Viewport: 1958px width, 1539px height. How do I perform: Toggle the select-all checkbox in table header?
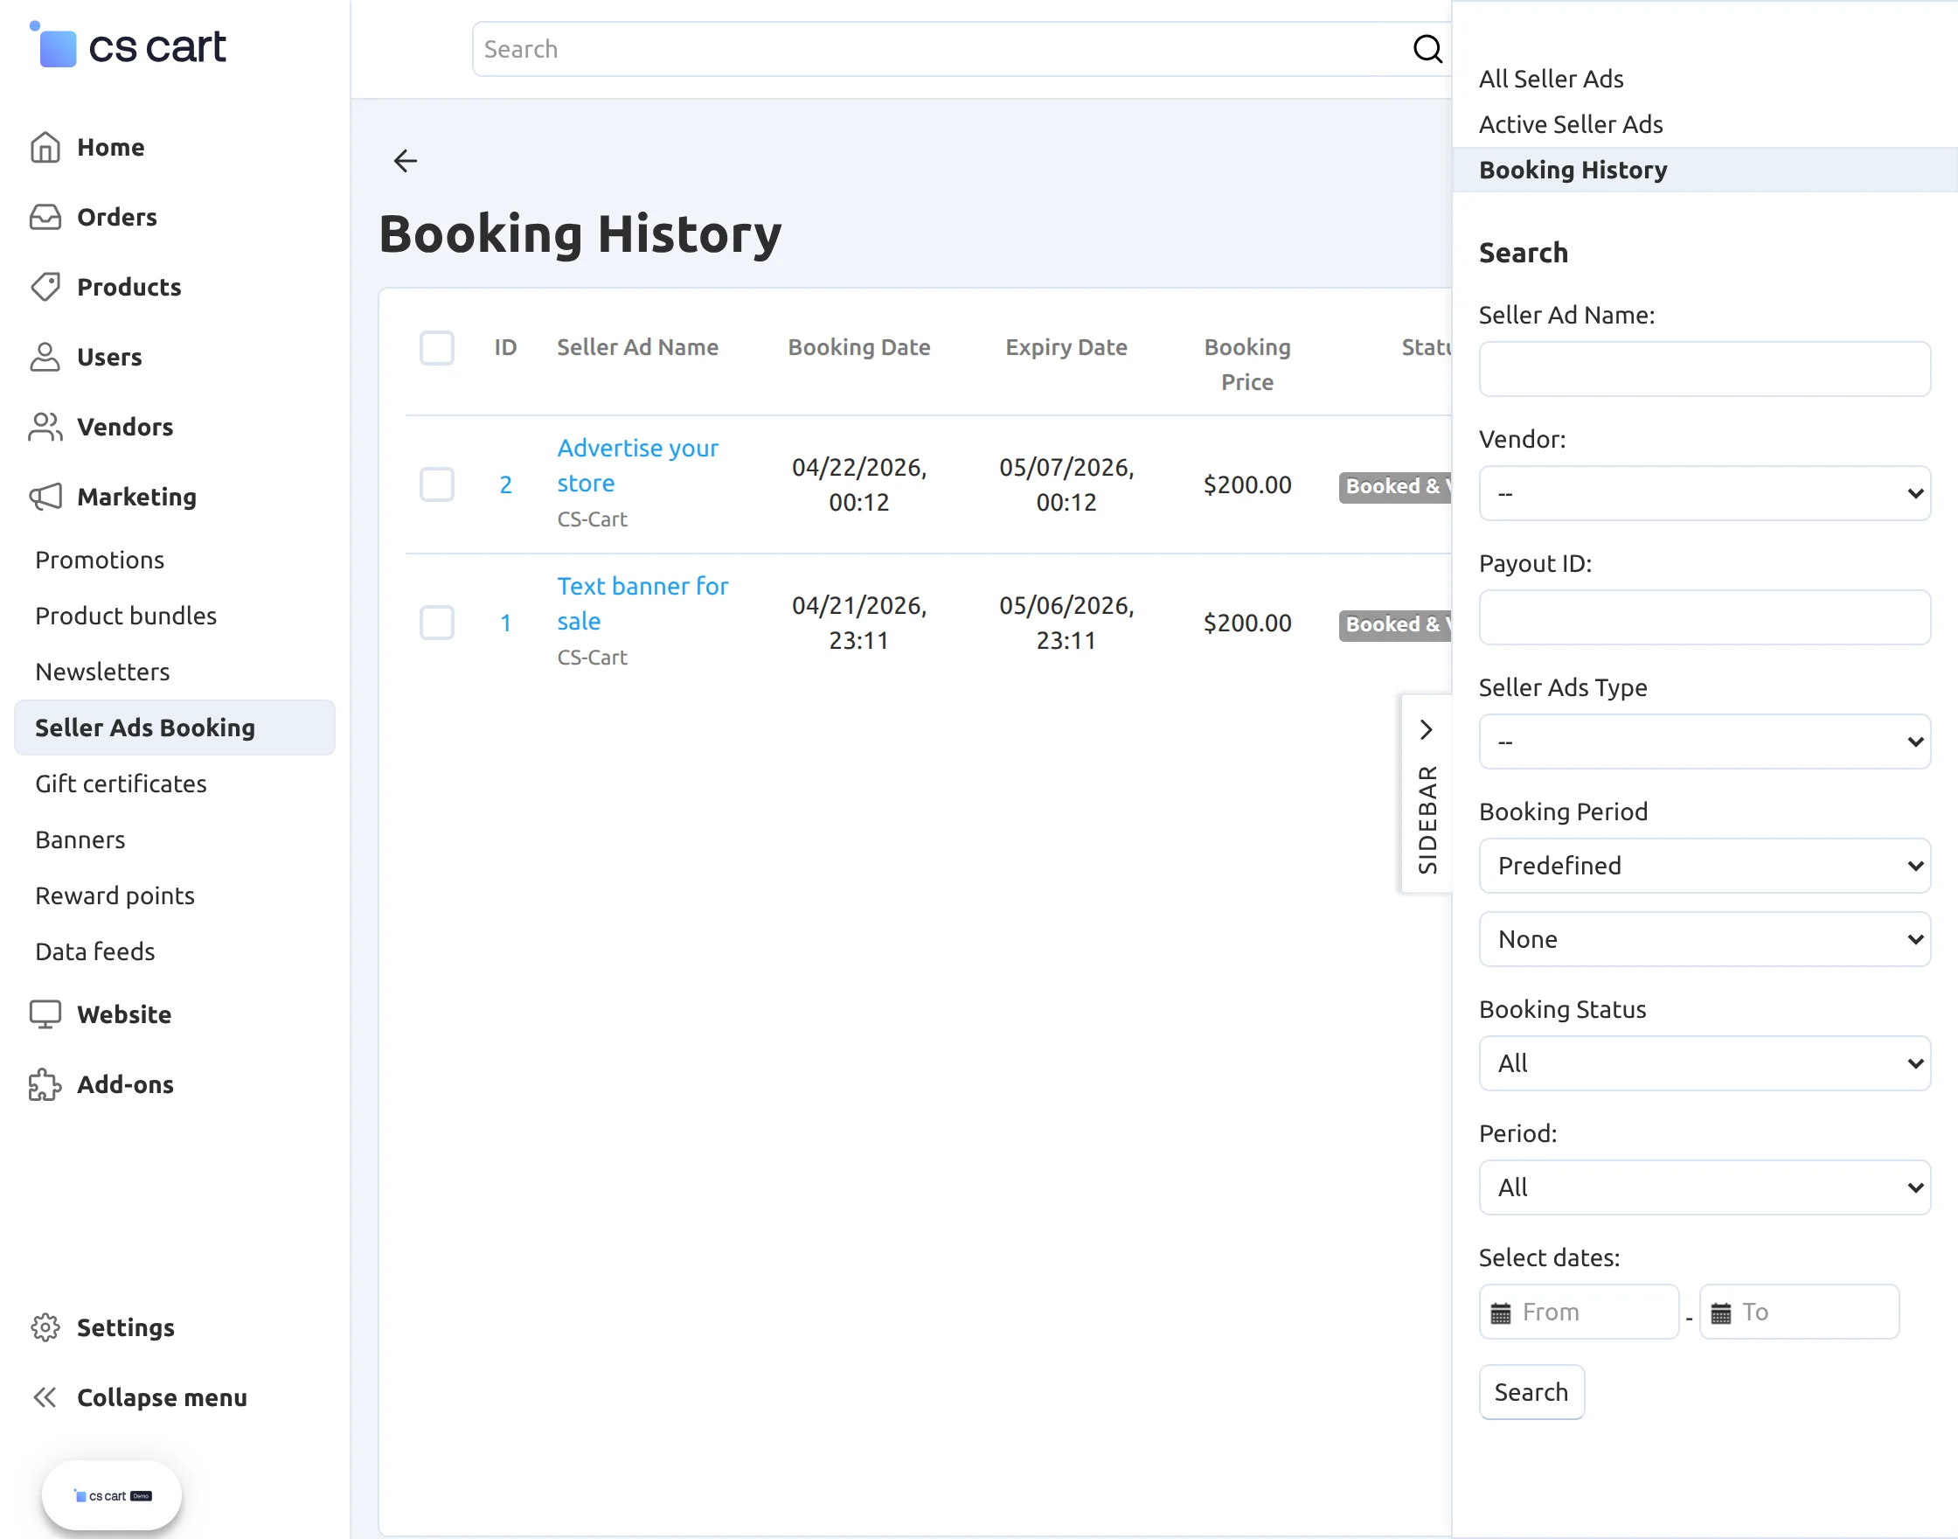437,348
